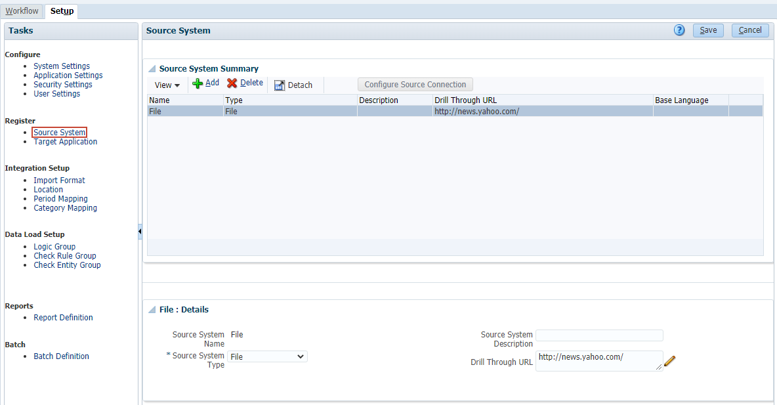Click the red X Delete icon
Screen dimensions: 777x405
point(232,83)
